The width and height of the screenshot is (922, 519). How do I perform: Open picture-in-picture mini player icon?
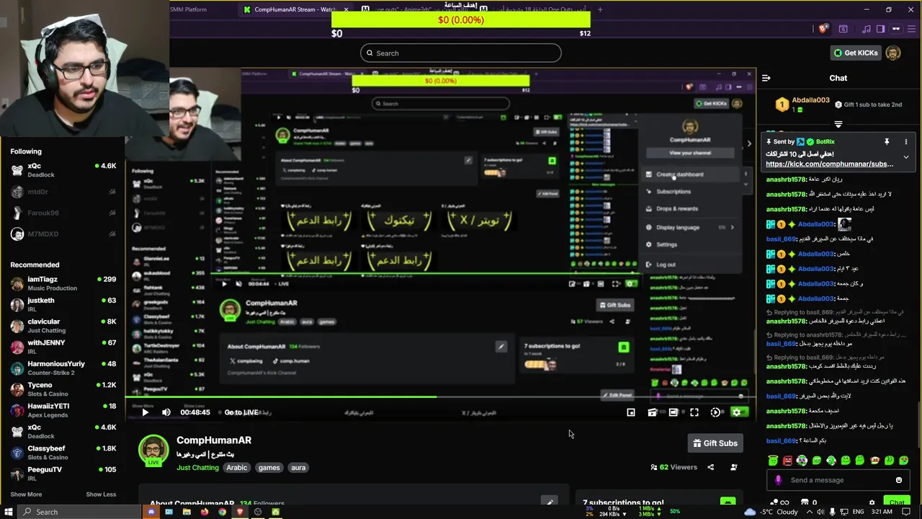pyautogui.click(x=631, y=412)
